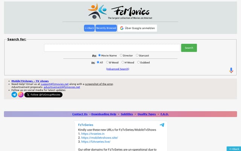Click the green Search button
Viewport: 241px width, 151px height.
coord(189,48)
